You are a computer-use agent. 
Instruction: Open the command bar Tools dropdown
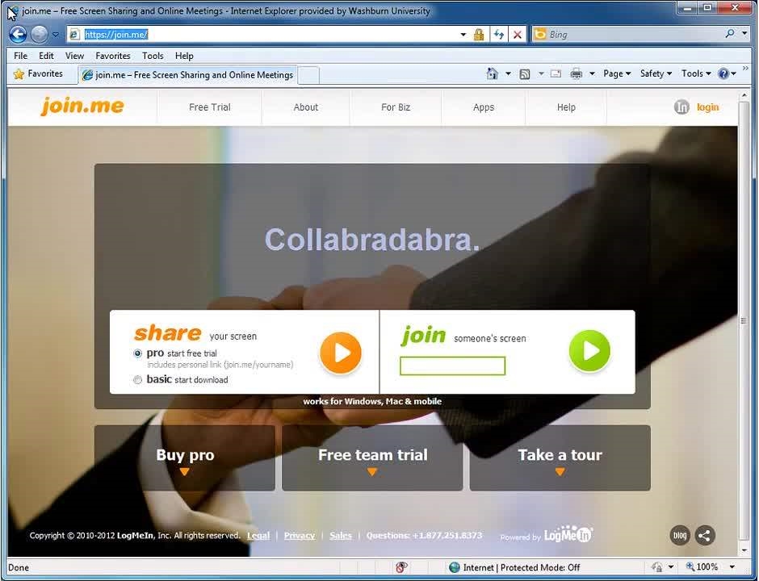tap(696, 73)
